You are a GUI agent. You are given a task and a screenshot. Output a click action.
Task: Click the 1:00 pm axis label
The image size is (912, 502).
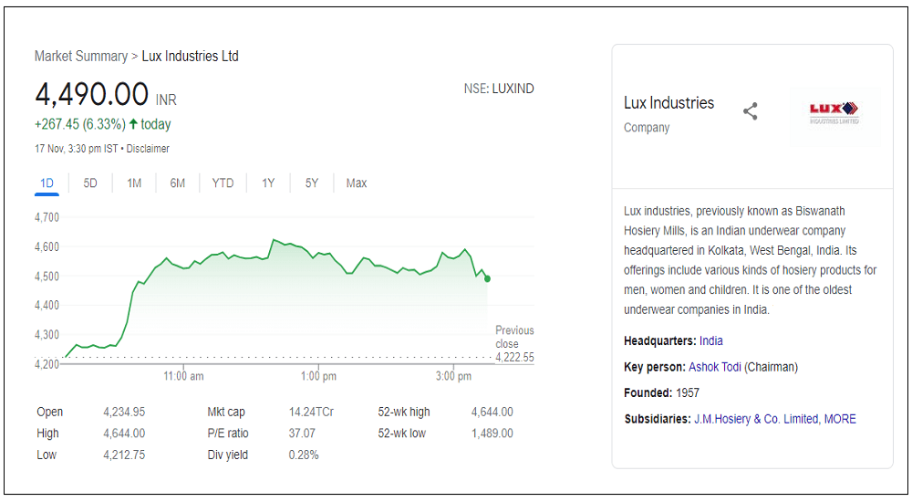click(318, 376)
